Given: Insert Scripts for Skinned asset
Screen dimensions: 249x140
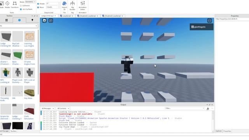Looking at the screenshot, I should pos(5,112).
